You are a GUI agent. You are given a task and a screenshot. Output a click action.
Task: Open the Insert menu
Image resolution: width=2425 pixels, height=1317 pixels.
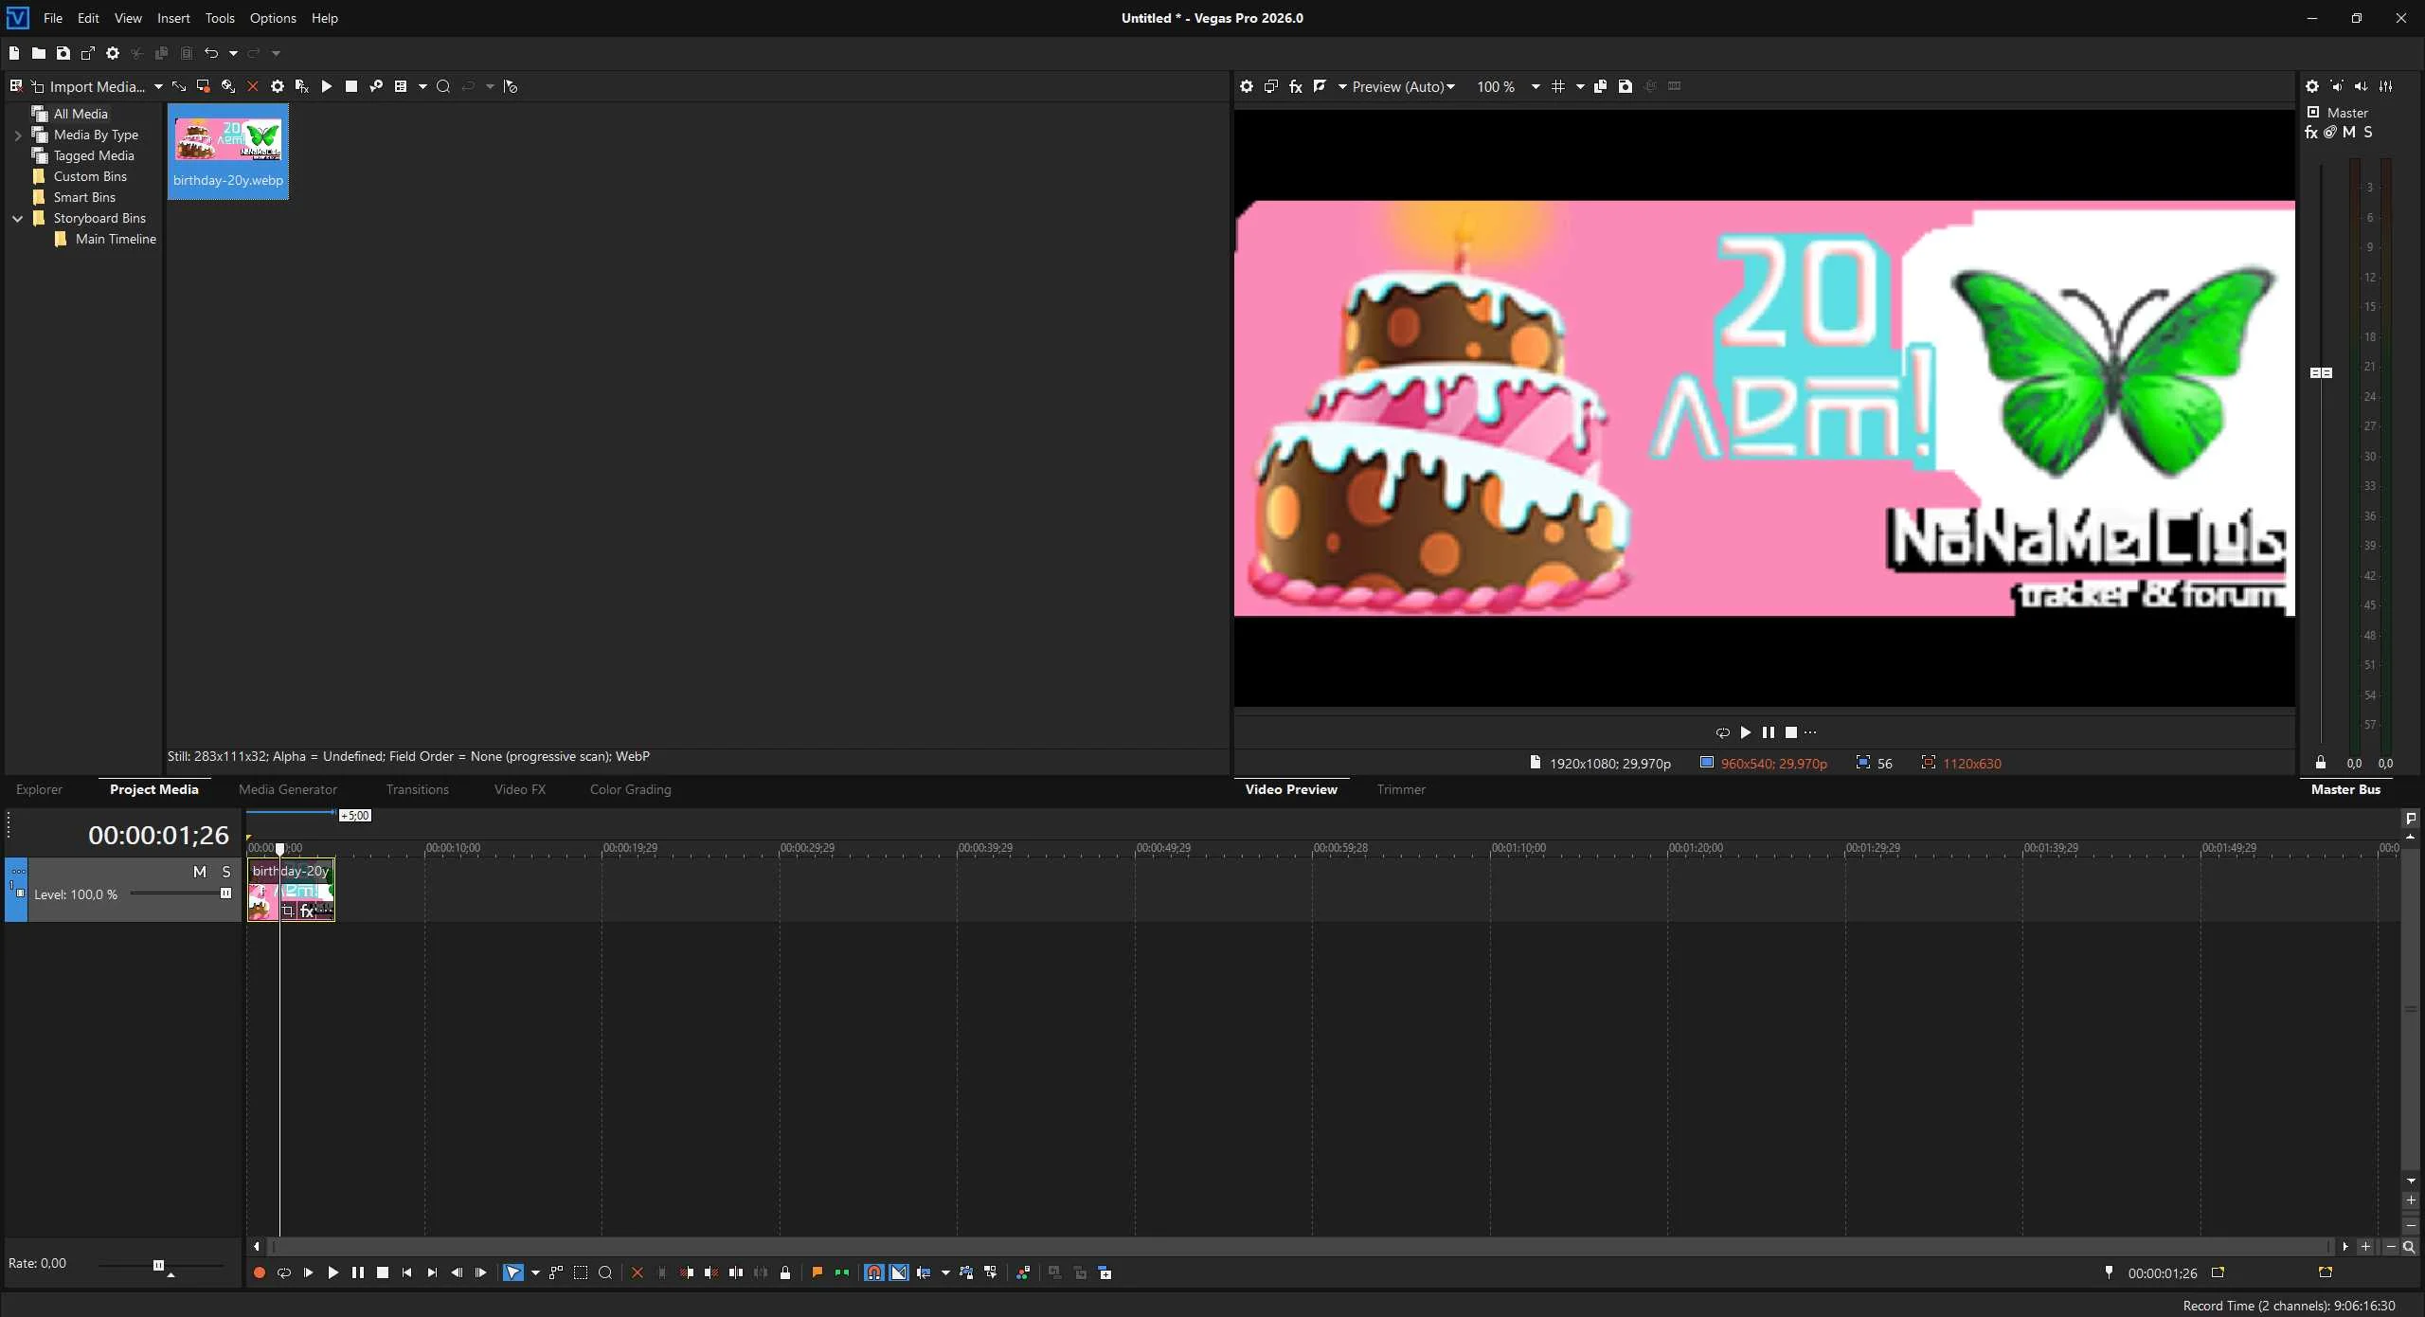tap(173, 18)
